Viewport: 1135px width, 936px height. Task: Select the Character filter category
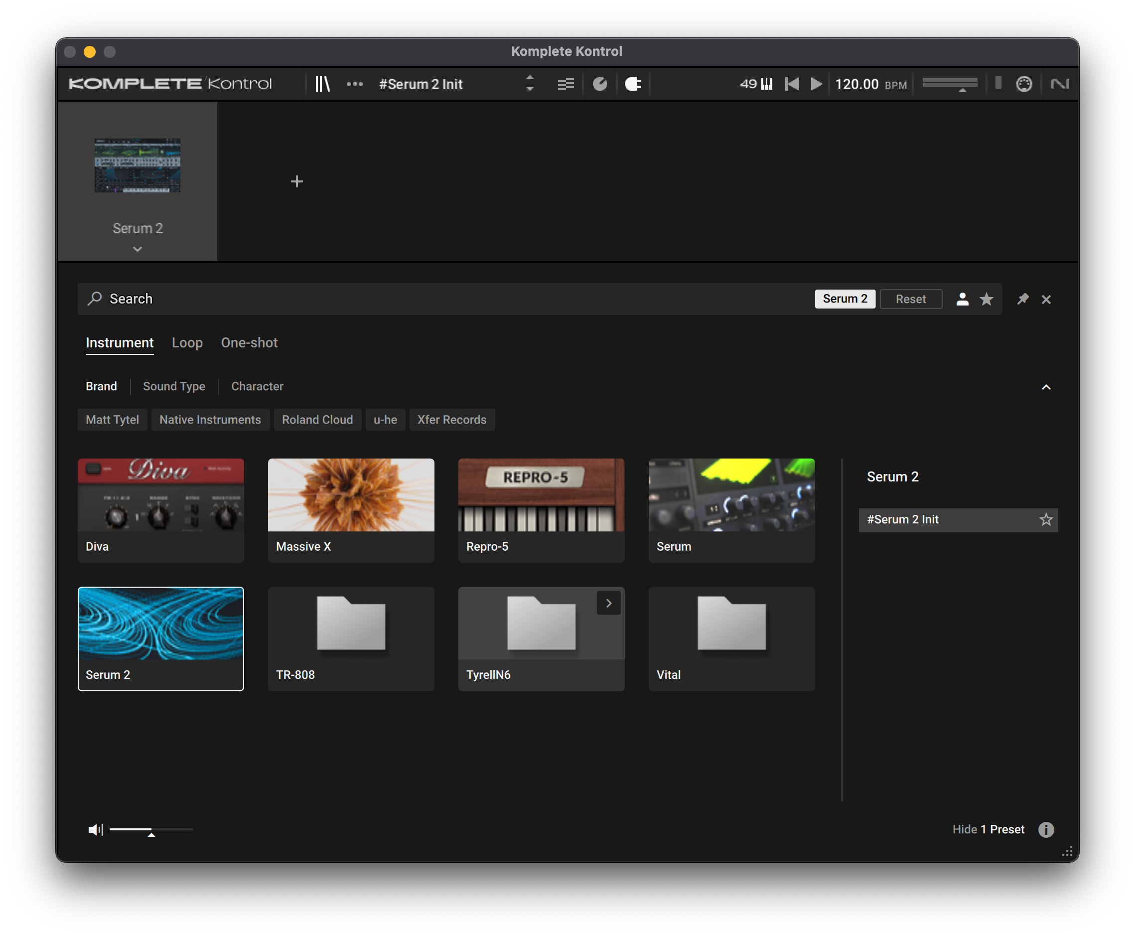[257, 386]
